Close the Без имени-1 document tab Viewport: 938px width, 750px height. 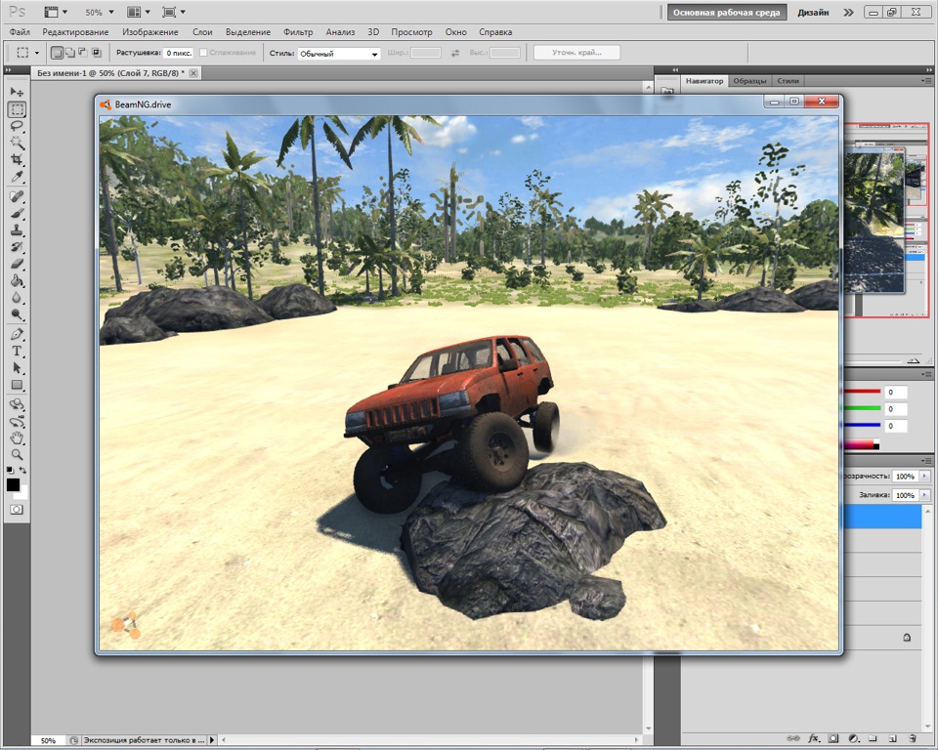coord(193,73)
